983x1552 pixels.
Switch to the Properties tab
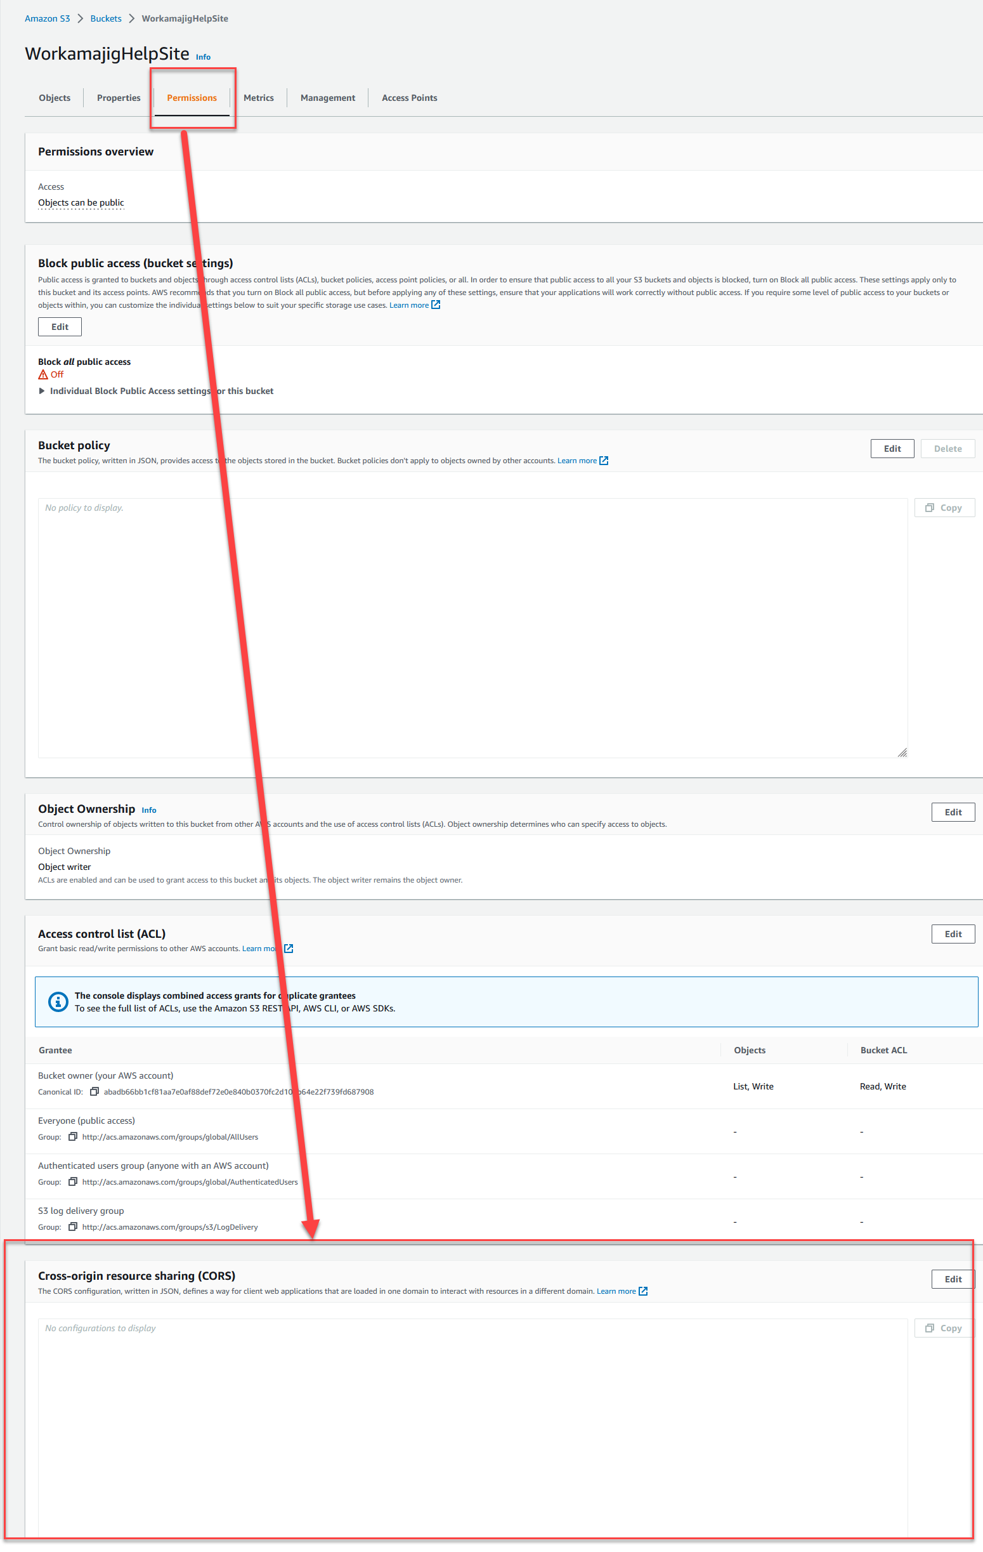(x=119, y=98)
